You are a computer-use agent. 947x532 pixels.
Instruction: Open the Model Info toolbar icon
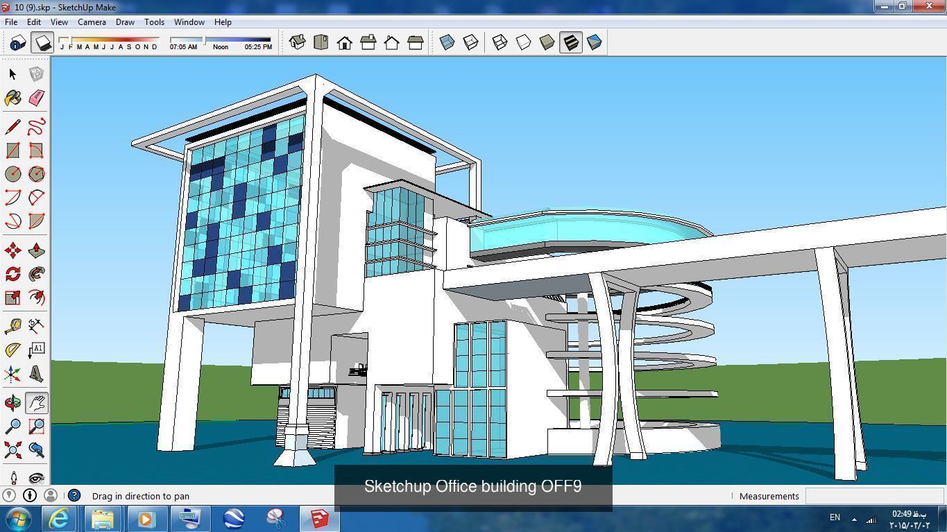[x=17, y=43]
